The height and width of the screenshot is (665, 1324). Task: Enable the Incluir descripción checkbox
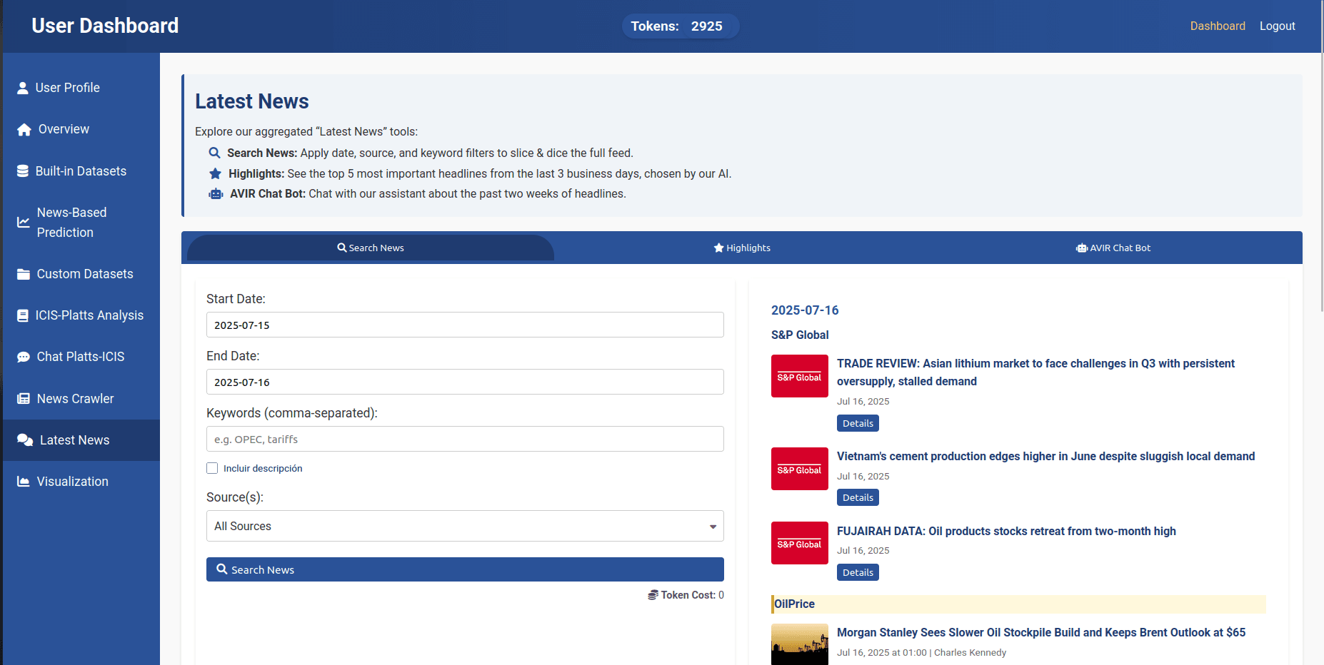212,468
